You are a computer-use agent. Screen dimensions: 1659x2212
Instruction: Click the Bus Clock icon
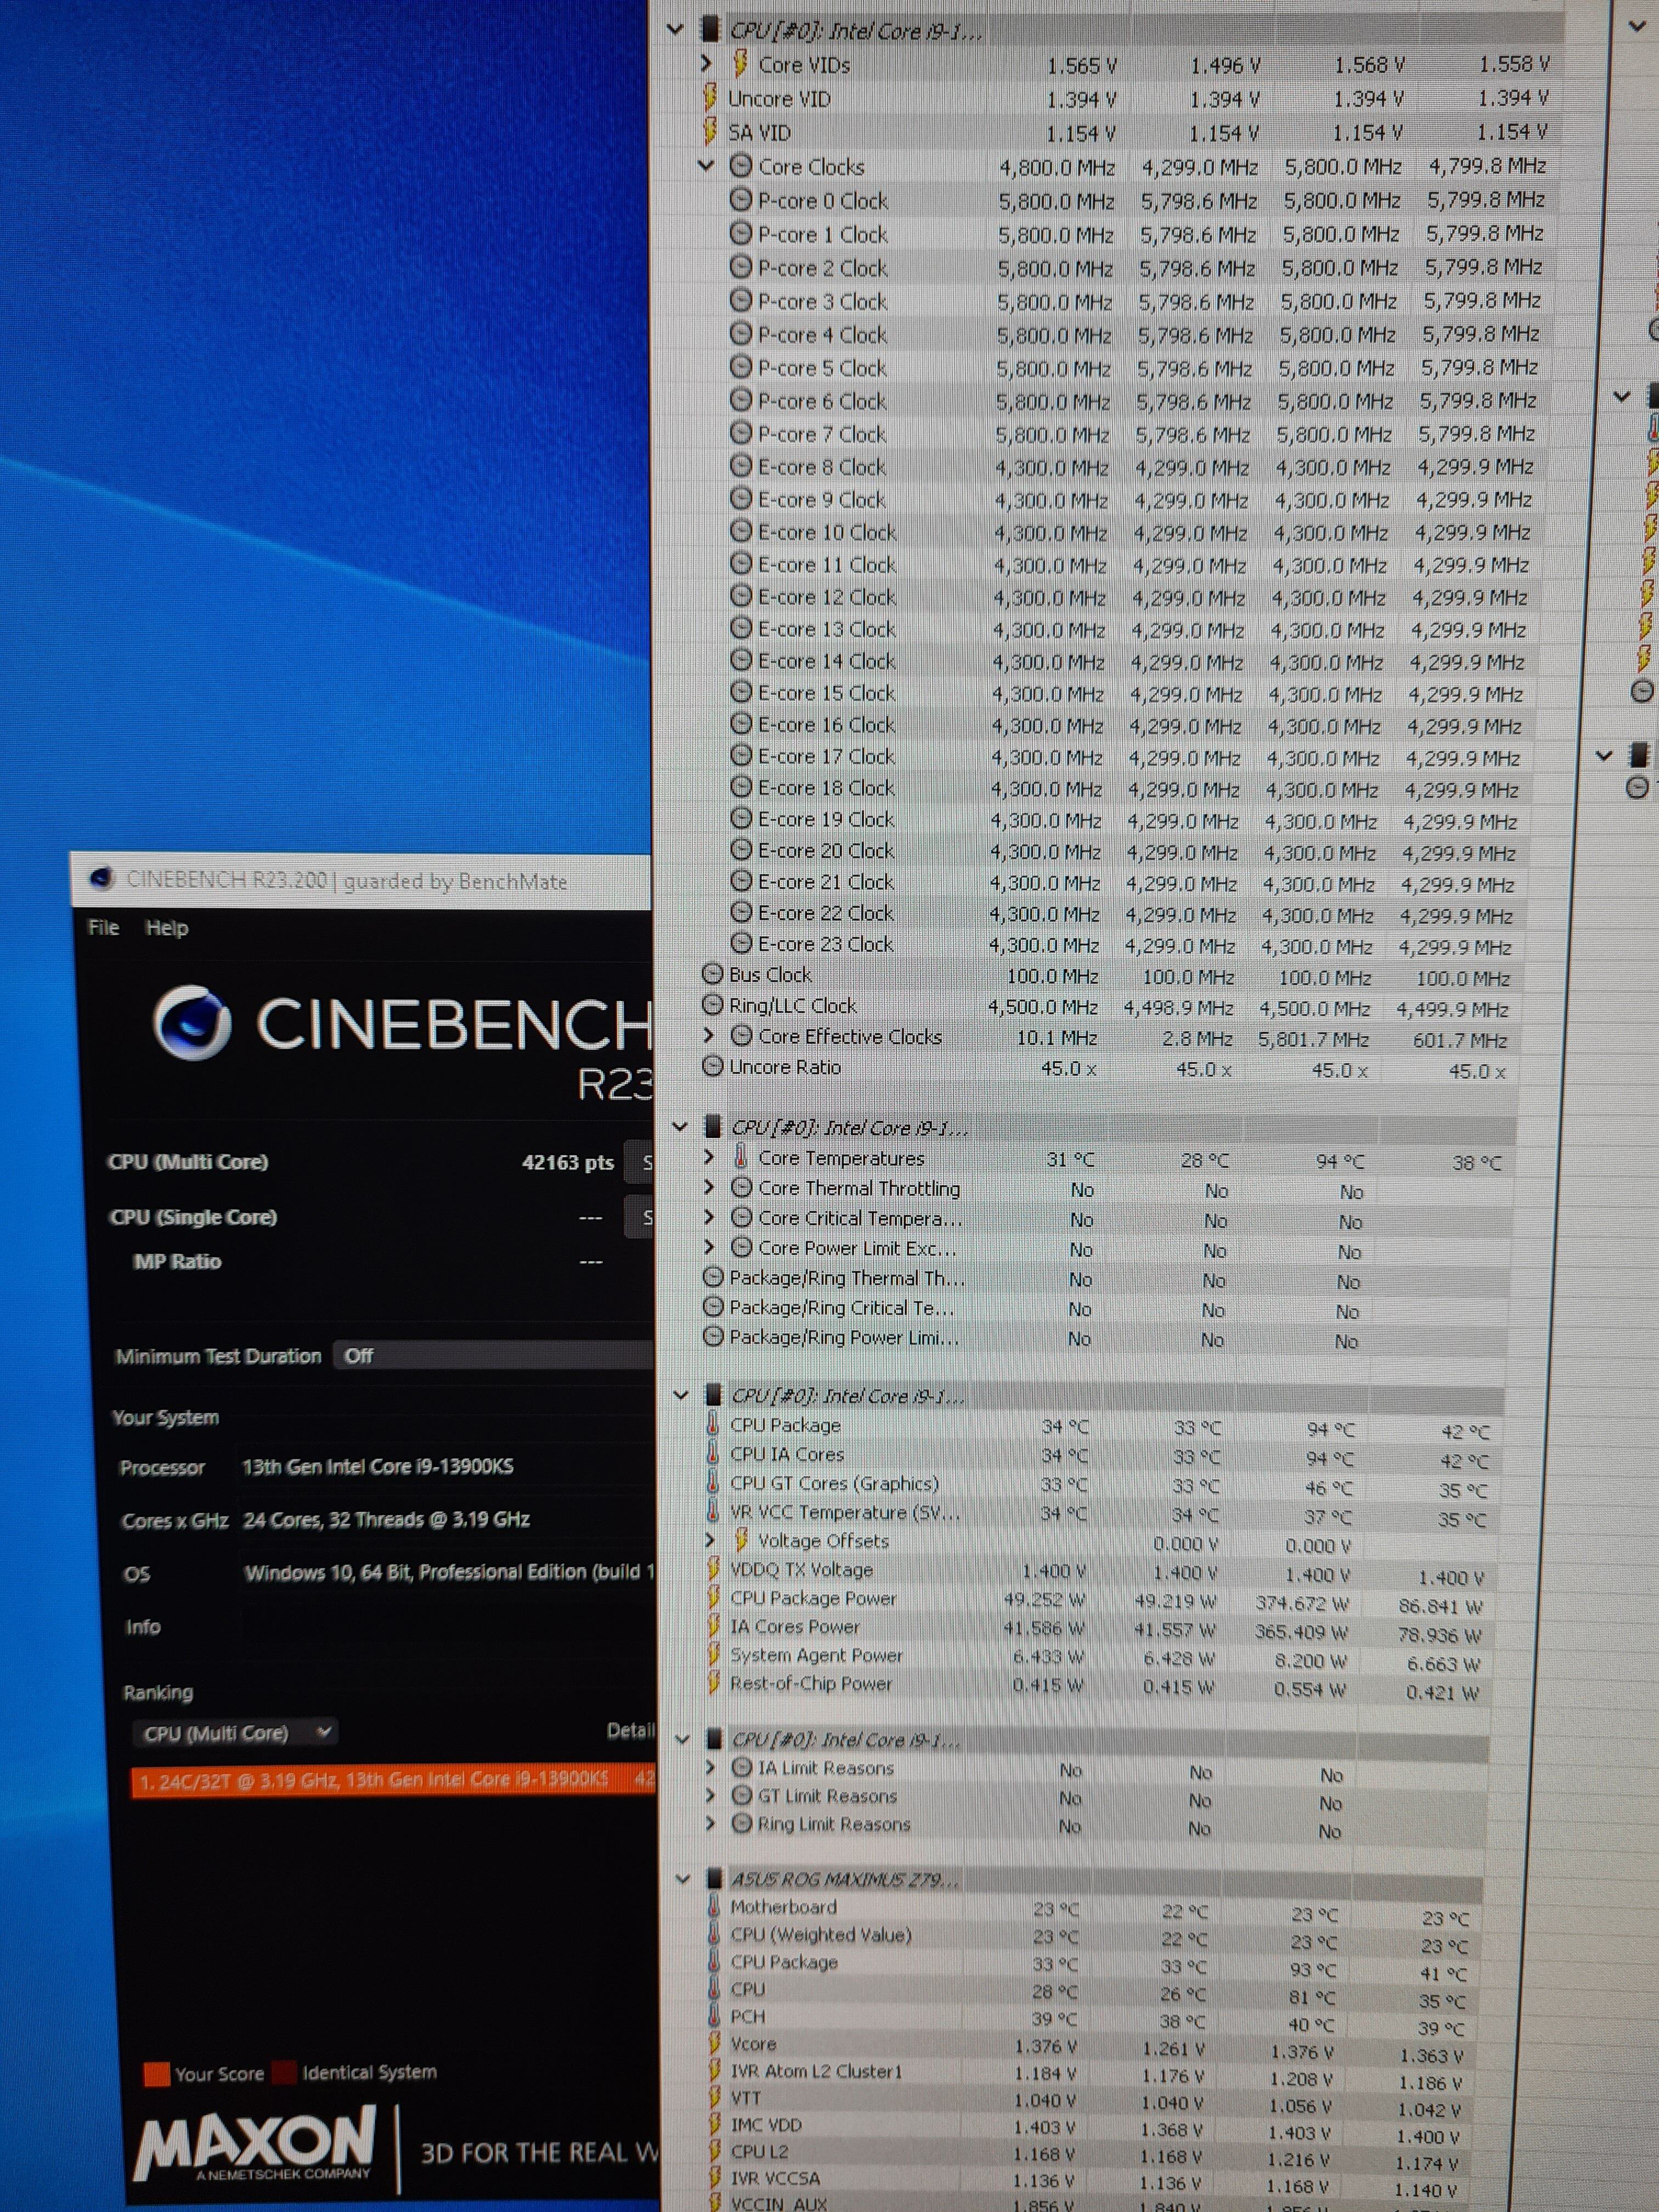(x=713, y=973)
